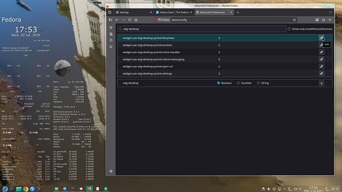Screen dimensions: 342x192
Task: Edit the native-messaging preference pencil icon
Action: tap(321, 59)
